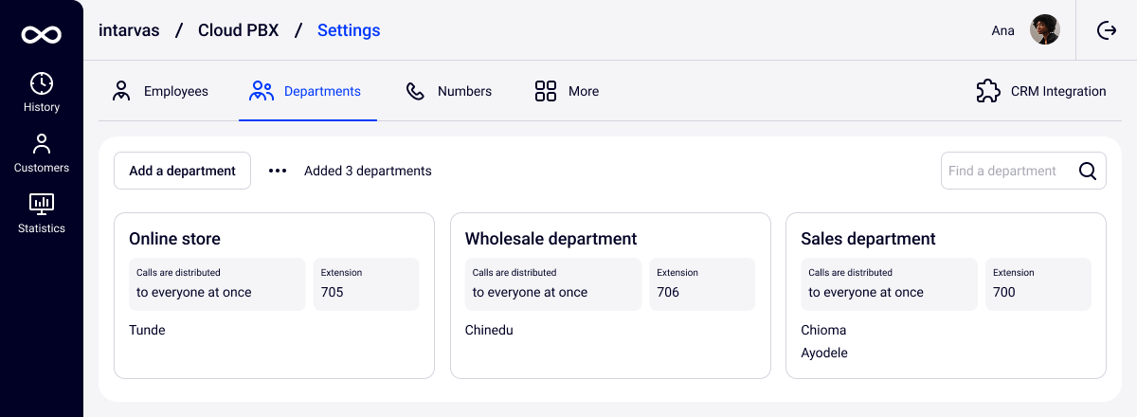Go to the Numbers tab
The image size is (1137, 417).
449,91
